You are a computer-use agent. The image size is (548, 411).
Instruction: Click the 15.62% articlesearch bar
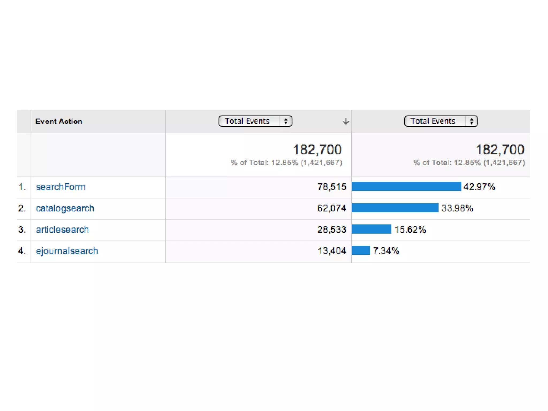click(371, 229)
